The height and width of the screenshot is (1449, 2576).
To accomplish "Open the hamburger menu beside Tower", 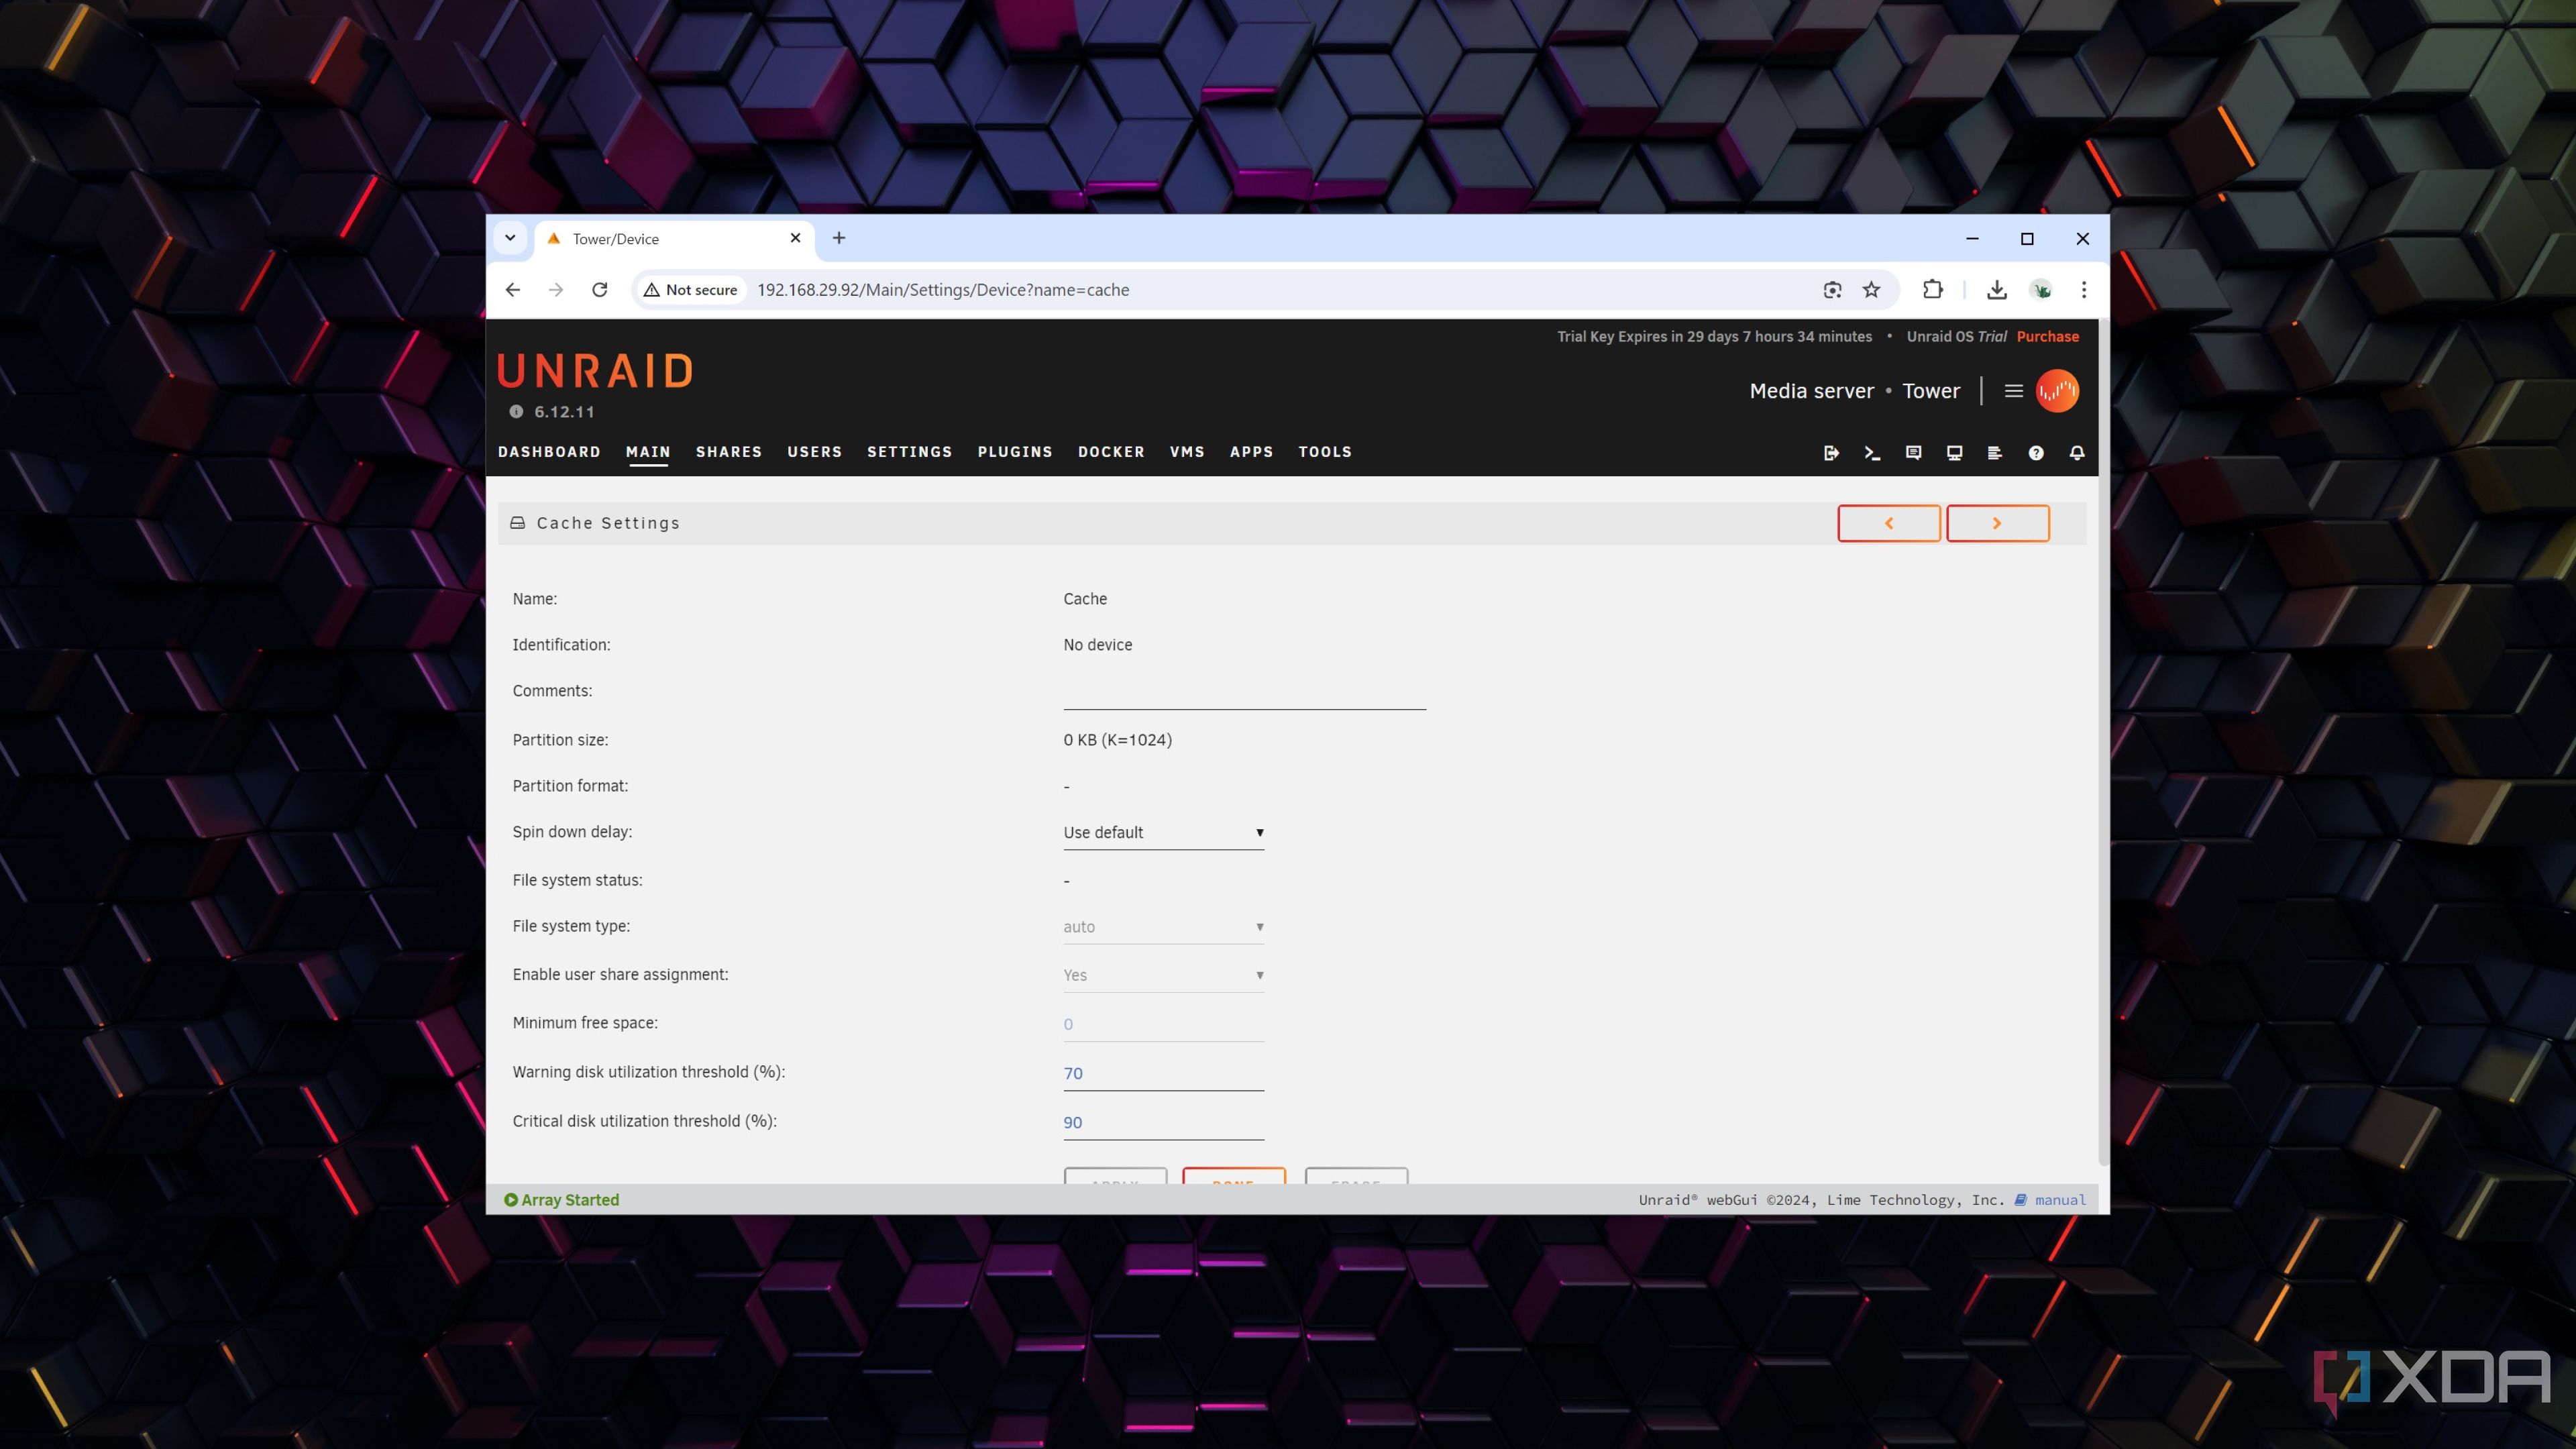I will [x=2014, y=391].
